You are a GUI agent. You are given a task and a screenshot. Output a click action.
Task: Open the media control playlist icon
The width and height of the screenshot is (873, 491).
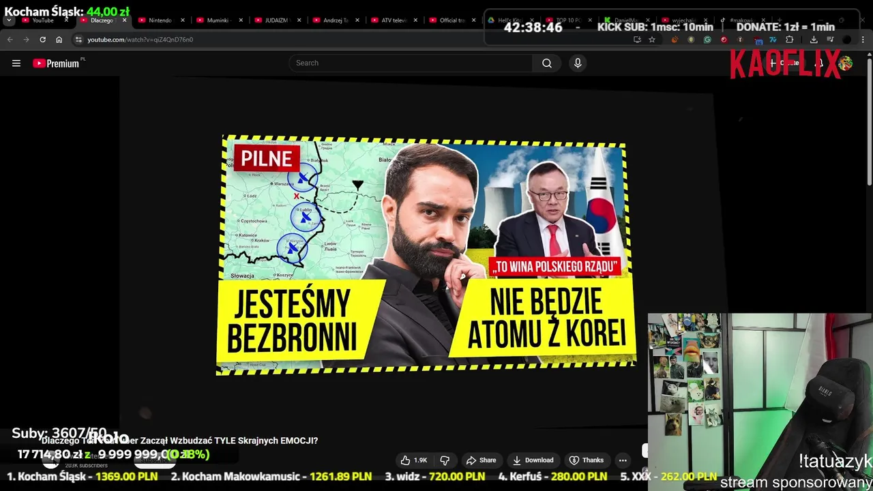[830, 40]
